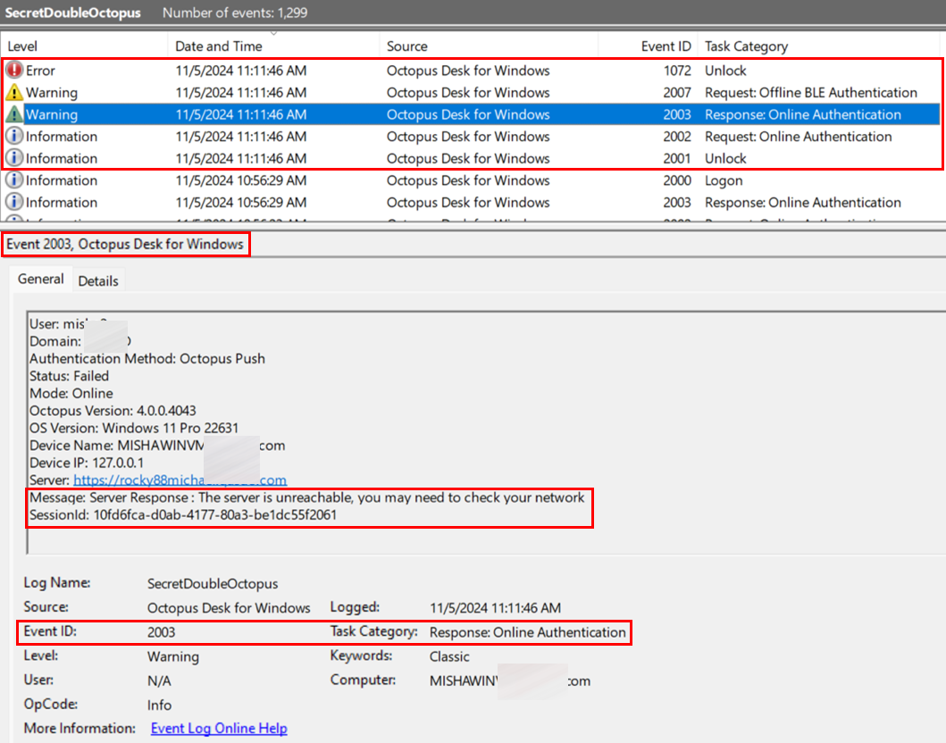Click event ID 2007 cell
Screen dimensions: 946x743
click(x=677, y=92)
